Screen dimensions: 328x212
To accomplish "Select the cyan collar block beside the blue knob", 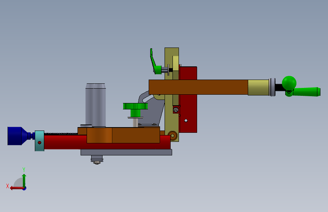I will click(x=40, y=141).
